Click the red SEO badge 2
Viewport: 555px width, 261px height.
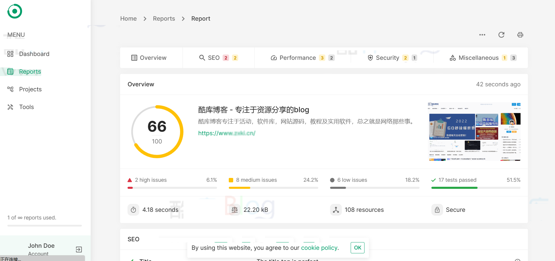(226, 58)
